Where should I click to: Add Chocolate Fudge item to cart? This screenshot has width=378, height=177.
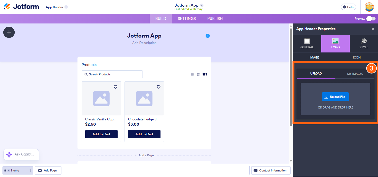tap(144, 134)
